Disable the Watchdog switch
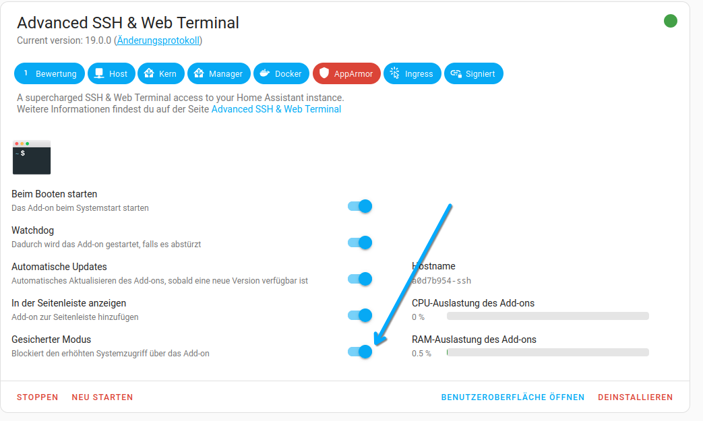 pyautogui.click(x=360, y=242)
